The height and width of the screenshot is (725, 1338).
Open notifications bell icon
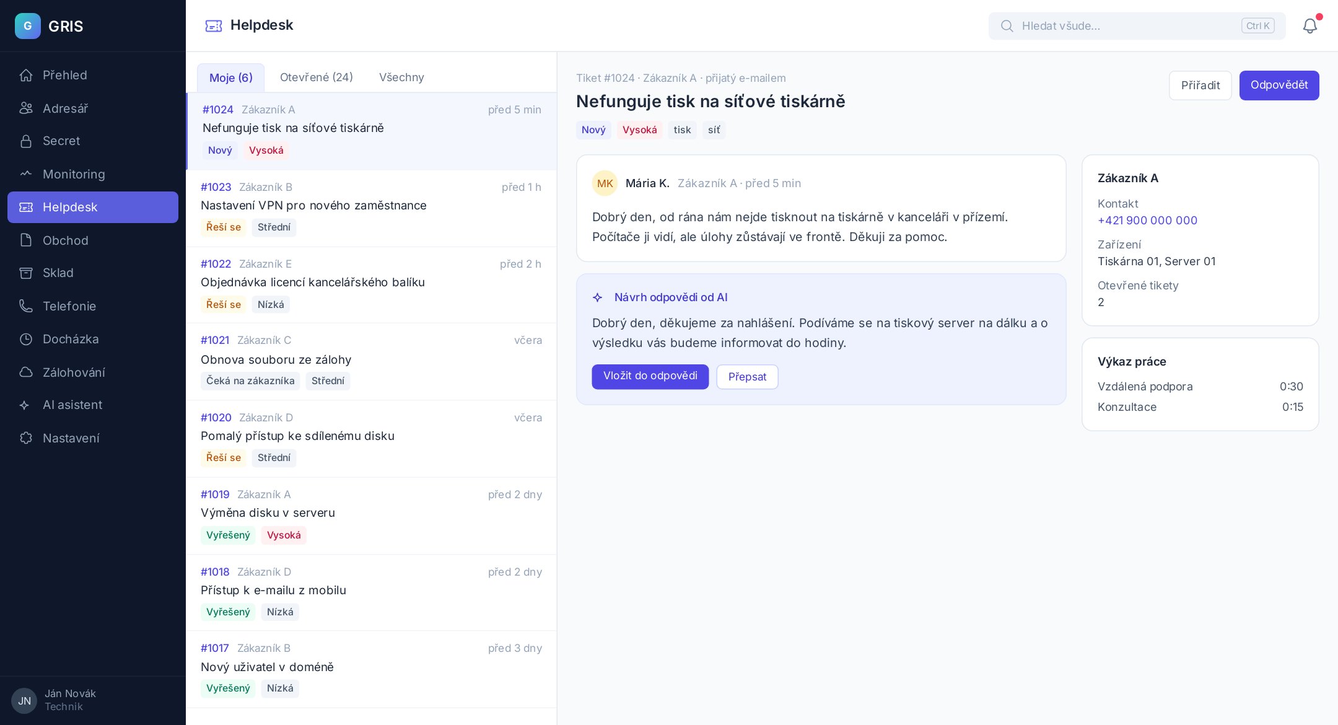tap(1310, 26)
